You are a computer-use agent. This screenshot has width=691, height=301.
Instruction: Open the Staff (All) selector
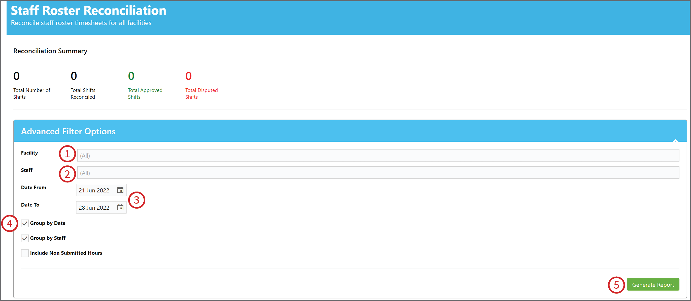(378, 173)
